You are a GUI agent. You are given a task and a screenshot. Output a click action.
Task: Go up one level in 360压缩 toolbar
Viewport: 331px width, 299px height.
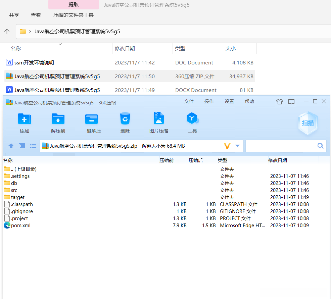[x=11, y=146]
